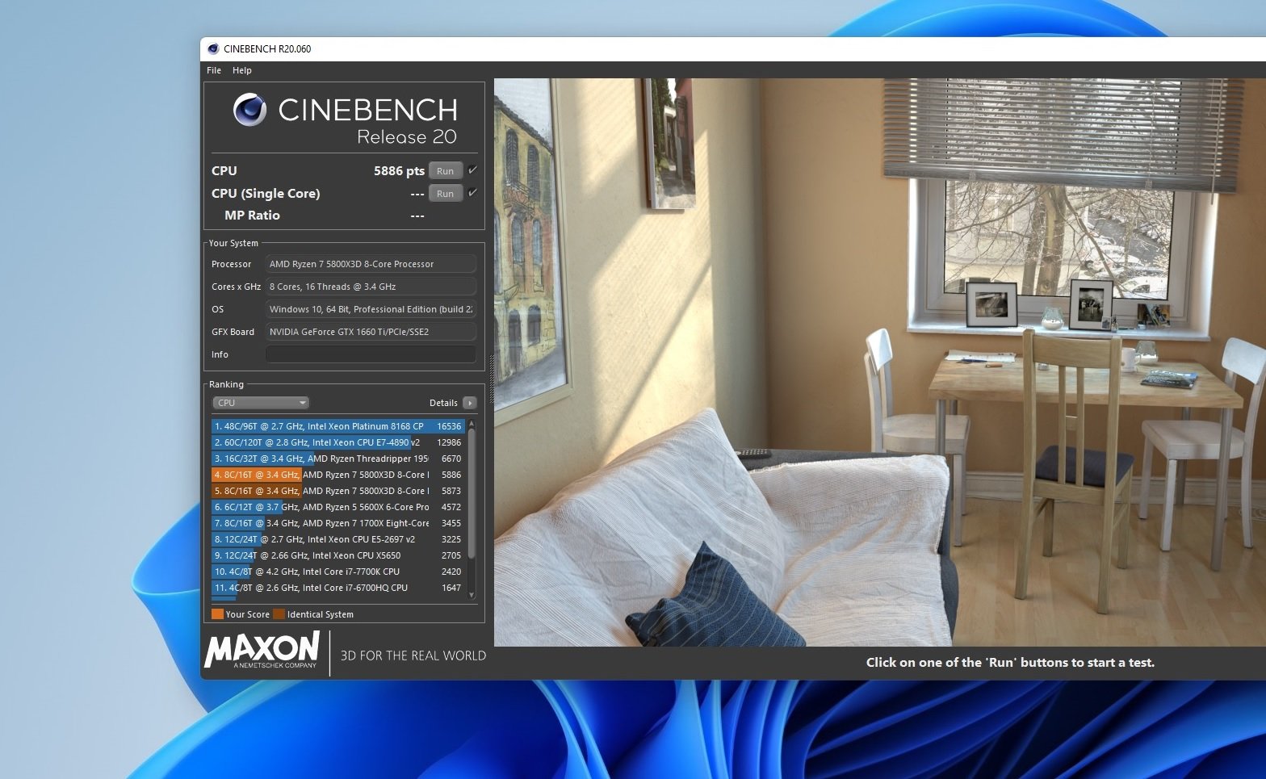Run the CPU (Single Core) test
This screenshot has width=1266, height=779.
446,194
